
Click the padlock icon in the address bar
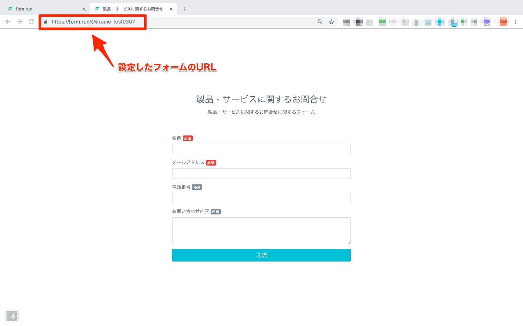click(46, 22)
